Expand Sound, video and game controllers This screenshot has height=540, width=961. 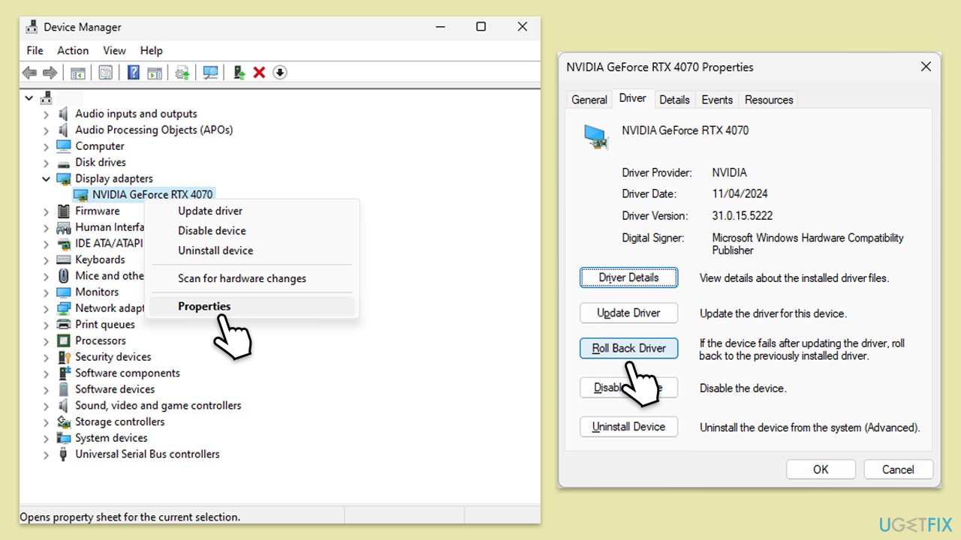46,406
